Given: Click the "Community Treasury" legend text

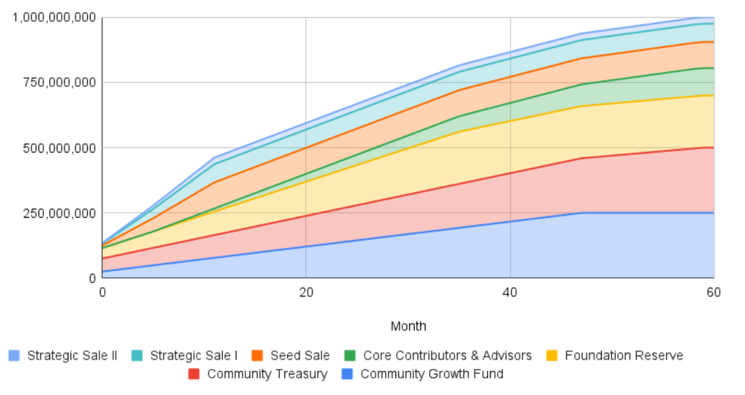Looking at the screenshot, I should tap(267, 375).
